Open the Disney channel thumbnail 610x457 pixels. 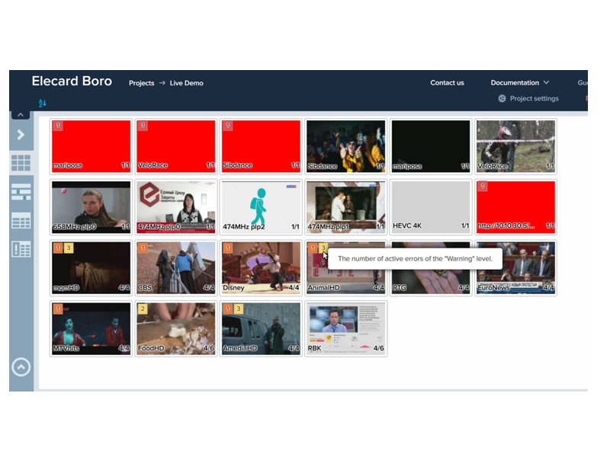pyautogui.click(x=261, y=268)
